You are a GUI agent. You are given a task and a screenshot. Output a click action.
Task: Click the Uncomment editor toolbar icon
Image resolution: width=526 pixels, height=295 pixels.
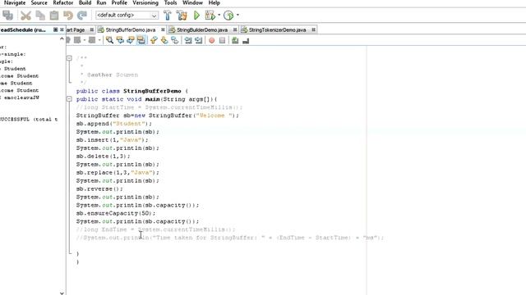pos(246,40)
